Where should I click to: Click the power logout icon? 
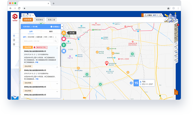tap(160, 15)
